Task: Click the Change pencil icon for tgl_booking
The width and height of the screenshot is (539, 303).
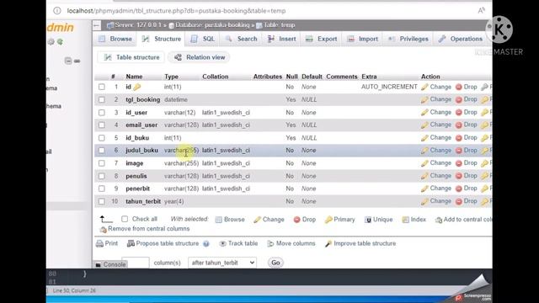Action: [x=424, y=99]
